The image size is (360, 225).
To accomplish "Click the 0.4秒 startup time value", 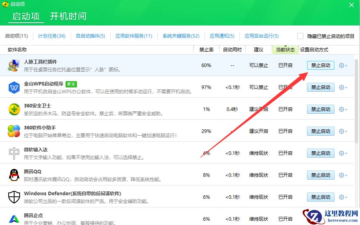I will 232,109.
